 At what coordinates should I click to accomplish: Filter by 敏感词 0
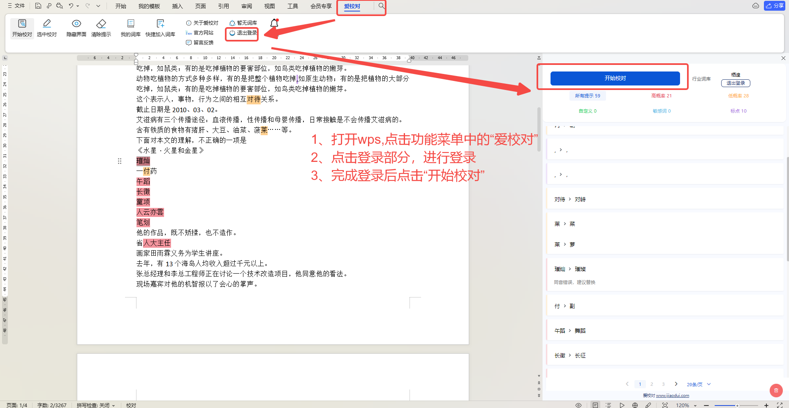tap(662, 111)
